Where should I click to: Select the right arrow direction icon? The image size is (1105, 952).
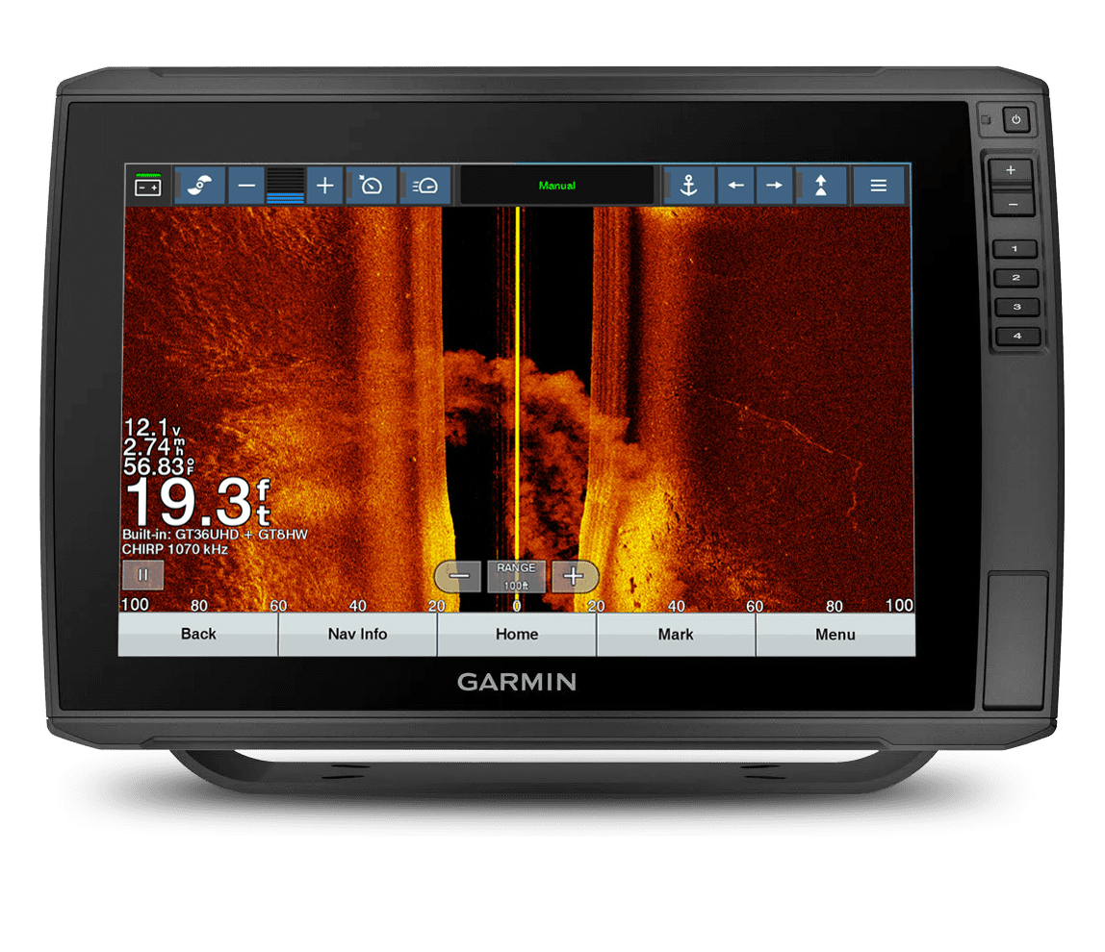776,185
